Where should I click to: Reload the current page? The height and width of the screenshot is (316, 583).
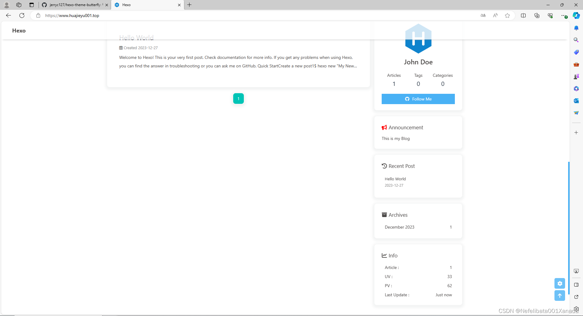point(22,15)
